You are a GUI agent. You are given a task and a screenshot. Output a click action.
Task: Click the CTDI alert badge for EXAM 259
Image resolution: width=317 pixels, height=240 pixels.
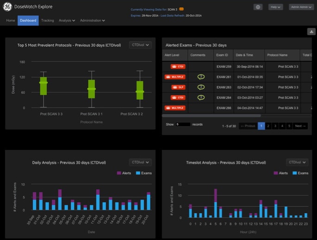tap(178, 66)
